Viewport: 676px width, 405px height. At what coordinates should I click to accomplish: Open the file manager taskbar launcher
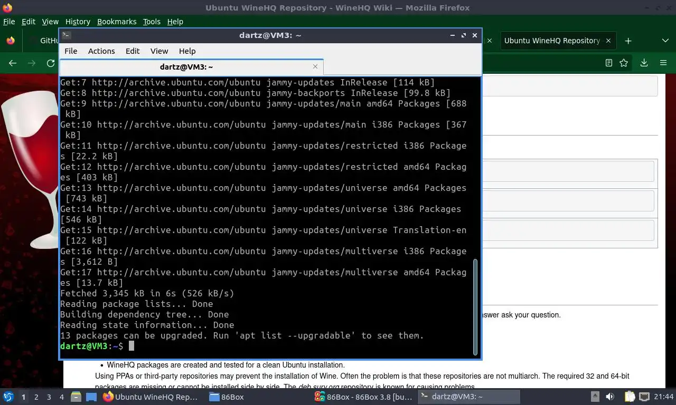point(76,397)
